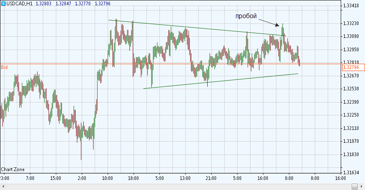This screenshot has height=190, width=365.
Task: Click the 0:00 time axis label
Action: click(289, 178)
